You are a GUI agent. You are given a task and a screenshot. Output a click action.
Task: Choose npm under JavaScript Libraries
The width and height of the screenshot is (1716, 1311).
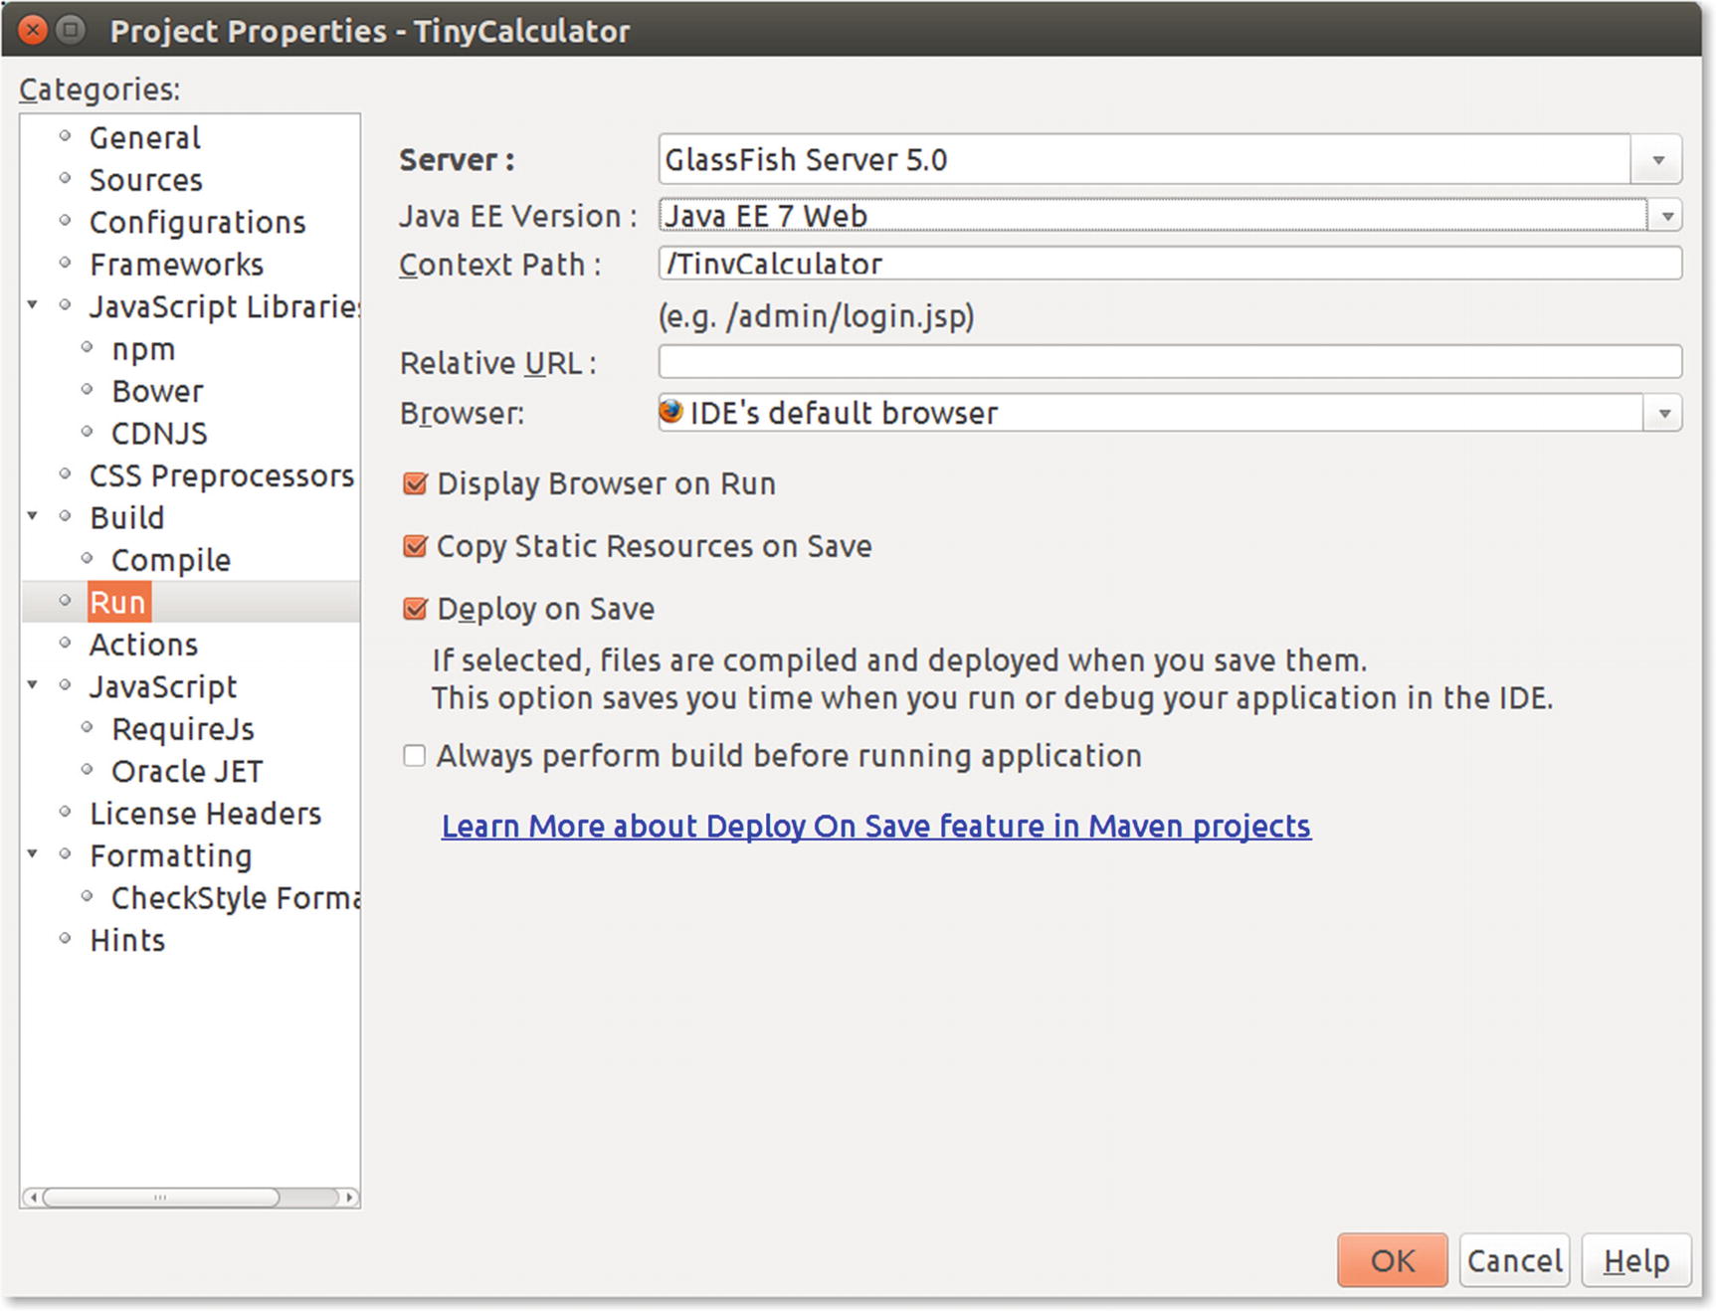pyautogui.click(x=143, y=349)
